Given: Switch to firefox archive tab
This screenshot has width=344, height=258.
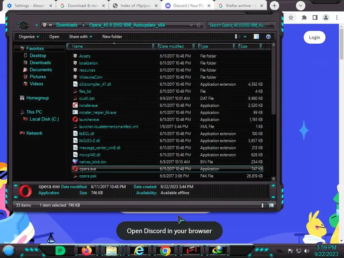Looking at the screenshot, I should click(241, 6).
